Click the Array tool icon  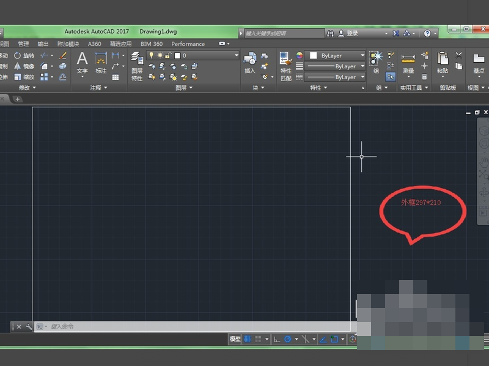[x=44, y=77]
